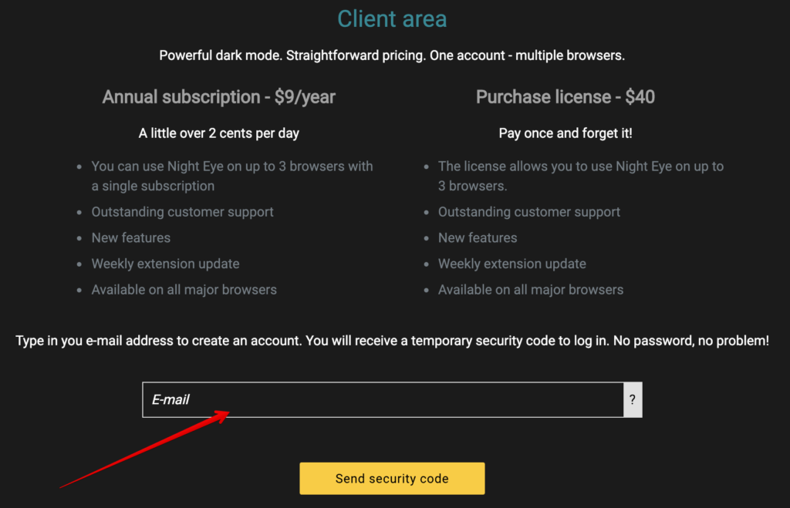Select the 'Client area' page heading
Screen dimensions: 790x508
coord(392,19)
